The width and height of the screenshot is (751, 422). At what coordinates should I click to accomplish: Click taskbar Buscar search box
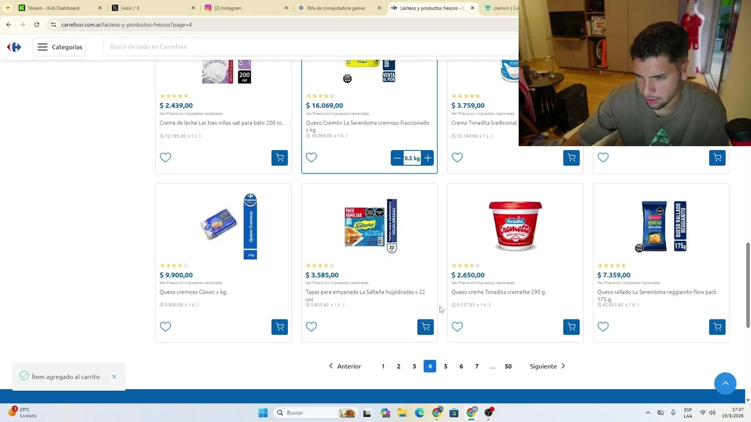pos(316,413)
